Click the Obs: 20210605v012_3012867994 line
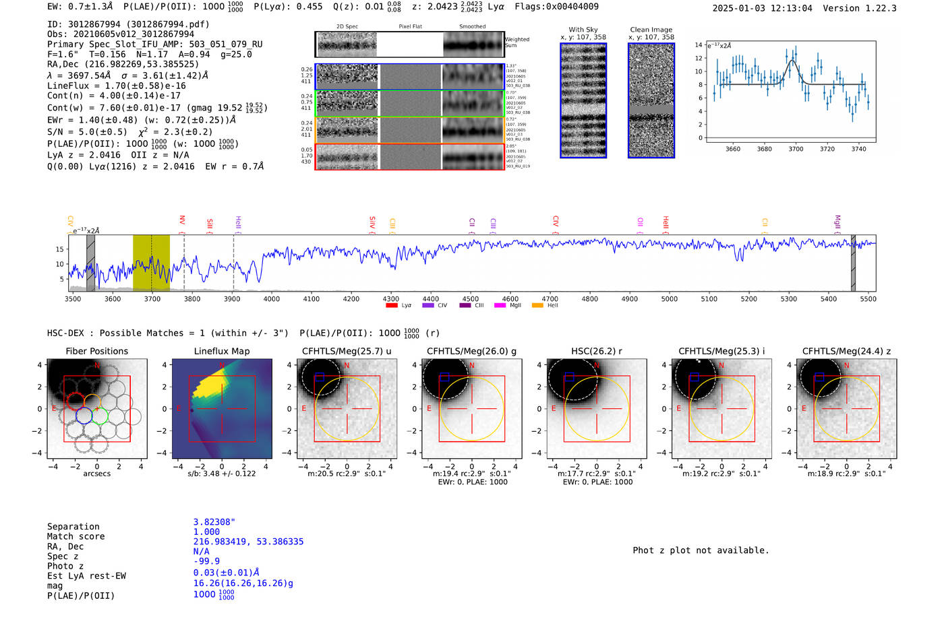The width and height of the screenshot is (944, 642). pyautogui.click(x=121, y=34)
